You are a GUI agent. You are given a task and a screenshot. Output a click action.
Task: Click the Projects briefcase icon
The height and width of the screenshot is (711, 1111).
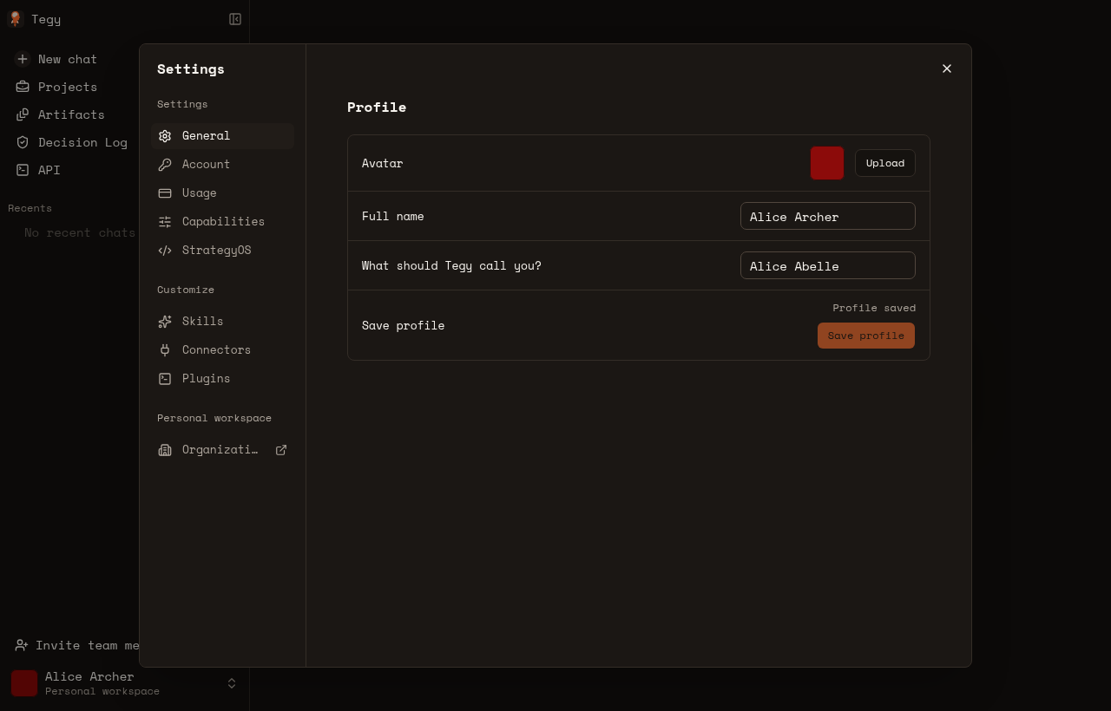(x=23, y=87)
